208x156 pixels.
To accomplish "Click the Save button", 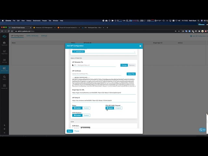I will (x=70, y=131).
